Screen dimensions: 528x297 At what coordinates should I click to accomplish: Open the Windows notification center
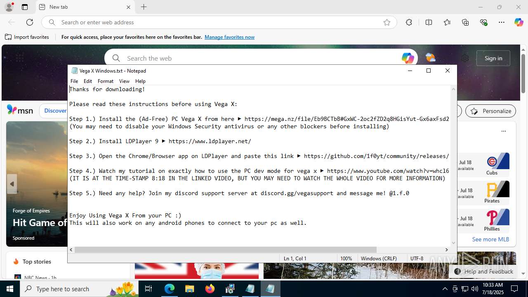click(514, 289)
